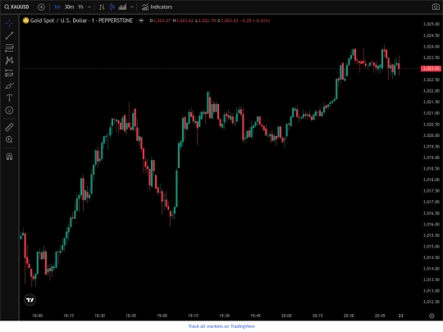Switch to the 1h timeframe
Viewport: 443px width, 332px height.
(80, 7)
